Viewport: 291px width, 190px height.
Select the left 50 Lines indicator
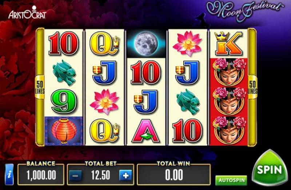tap(40, 87)
